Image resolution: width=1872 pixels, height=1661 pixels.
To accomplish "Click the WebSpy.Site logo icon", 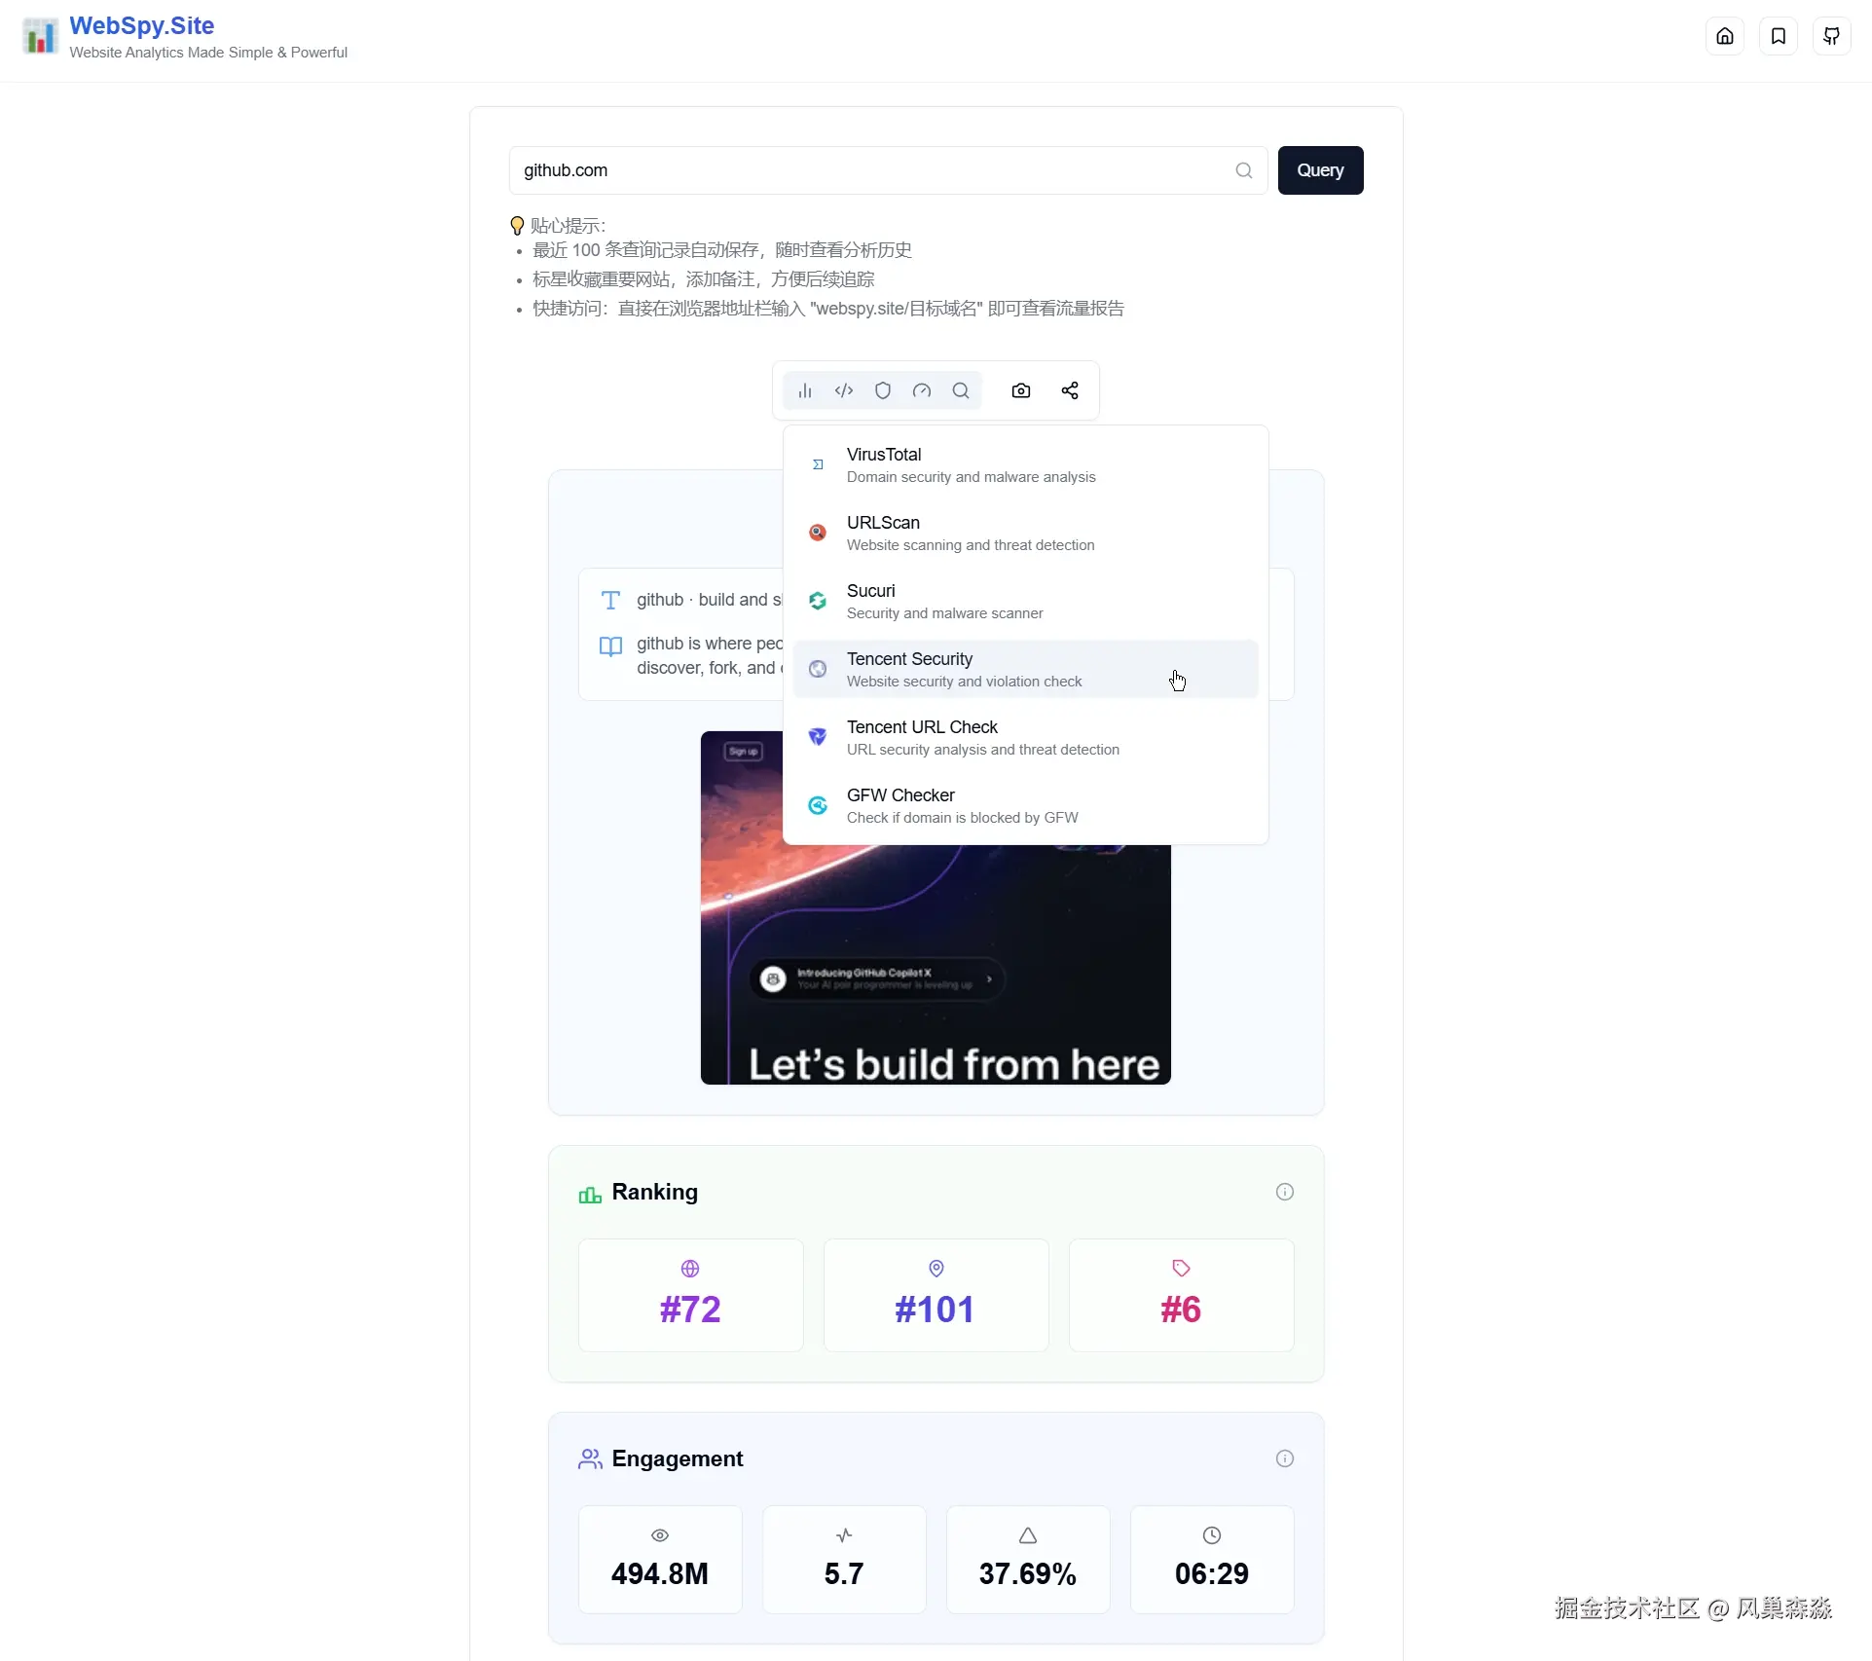I will point(40,37).
